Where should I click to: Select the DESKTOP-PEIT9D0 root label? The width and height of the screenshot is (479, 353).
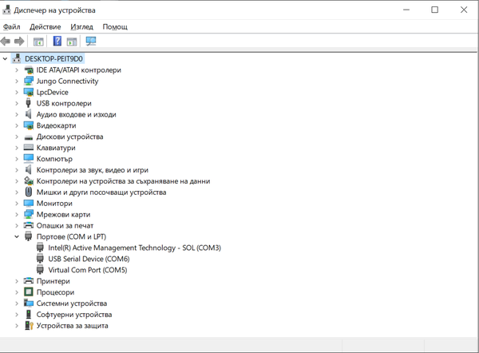click(x=53, y=58)
